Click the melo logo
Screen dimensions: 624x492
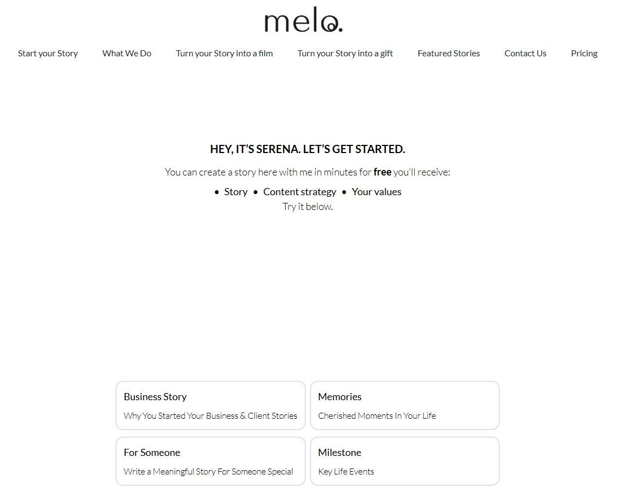coord(303,21)
